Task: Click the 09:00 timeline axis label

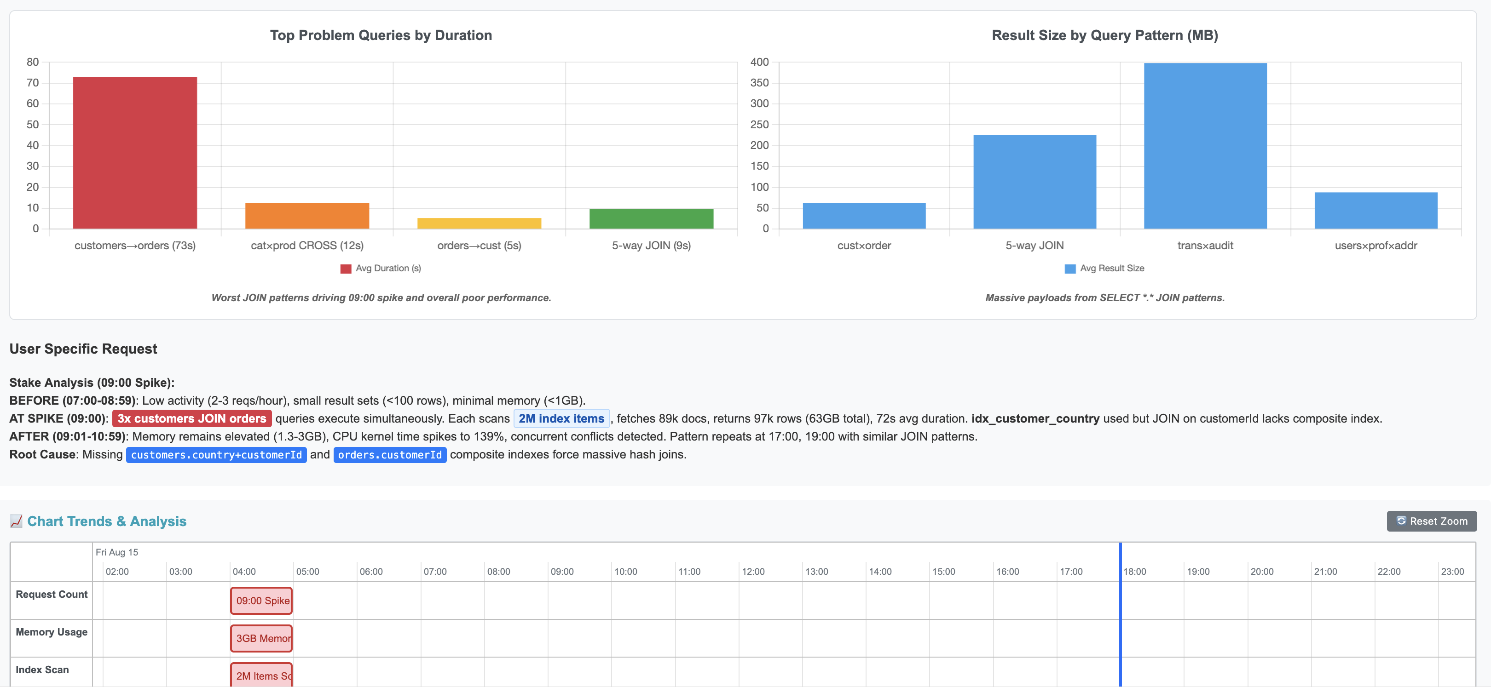Action: pyautogui.click(x=562, y=571)
